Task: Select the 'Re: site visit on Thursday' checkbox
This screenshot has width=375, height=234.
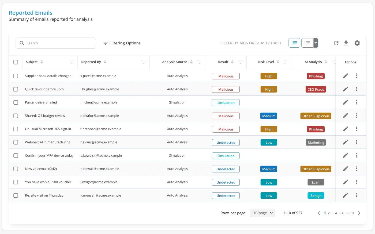Action: coord(16,195)
